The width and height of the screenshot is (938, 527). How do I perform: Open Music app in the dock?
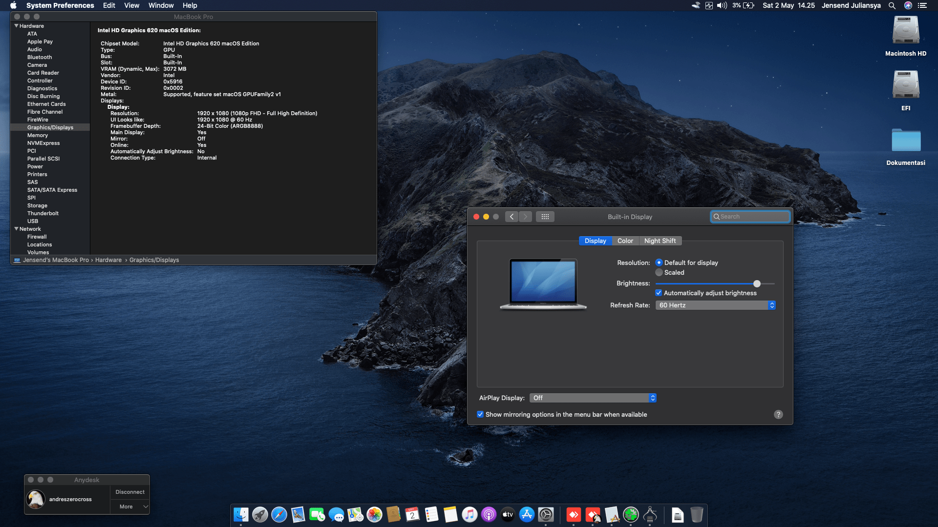click(469, 514)
